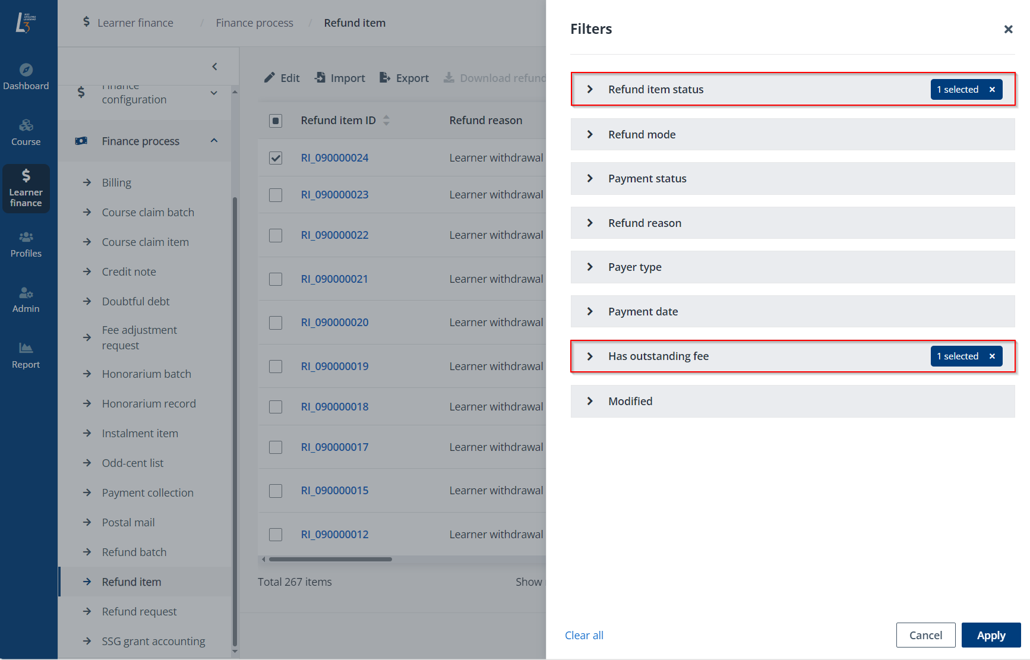Image resolution: width=1030 pixels, height=660 pixels.
Task: Open the Admin sidebar icon
Action: point(26,293)
